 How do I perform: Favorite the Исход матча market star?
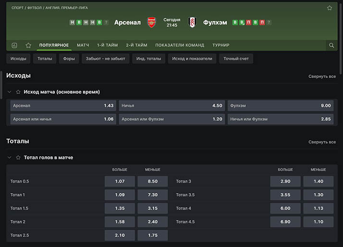[x=18, y=92]
